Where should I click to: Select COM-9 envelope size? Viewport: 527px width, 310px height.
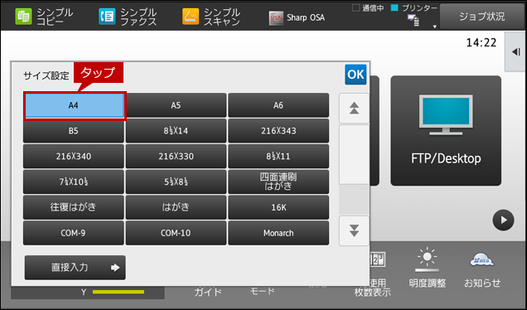click(x=73, y=233)
